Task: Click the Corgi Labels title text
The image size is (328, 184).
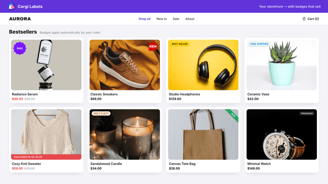Action: (30, 6)
